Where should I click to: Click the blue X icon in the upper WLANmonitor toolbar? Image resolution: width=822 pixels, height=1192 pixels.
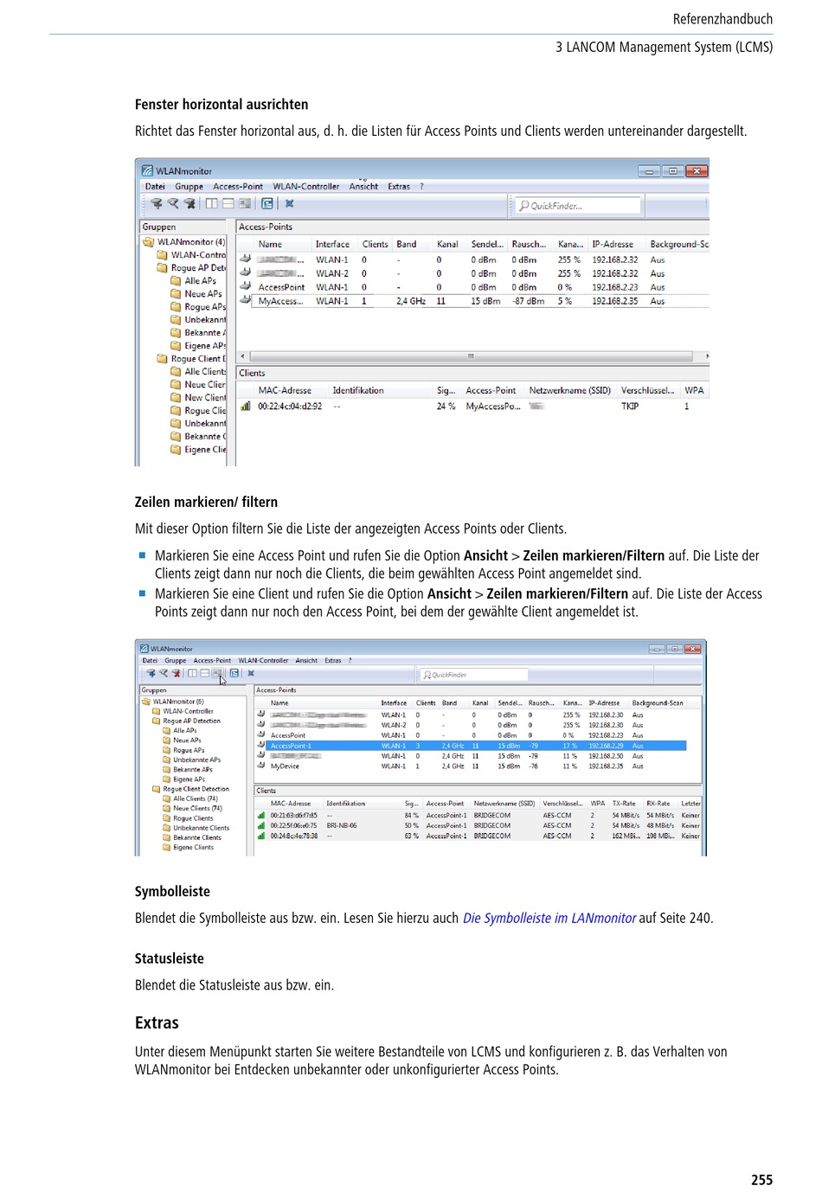(290, 204)
